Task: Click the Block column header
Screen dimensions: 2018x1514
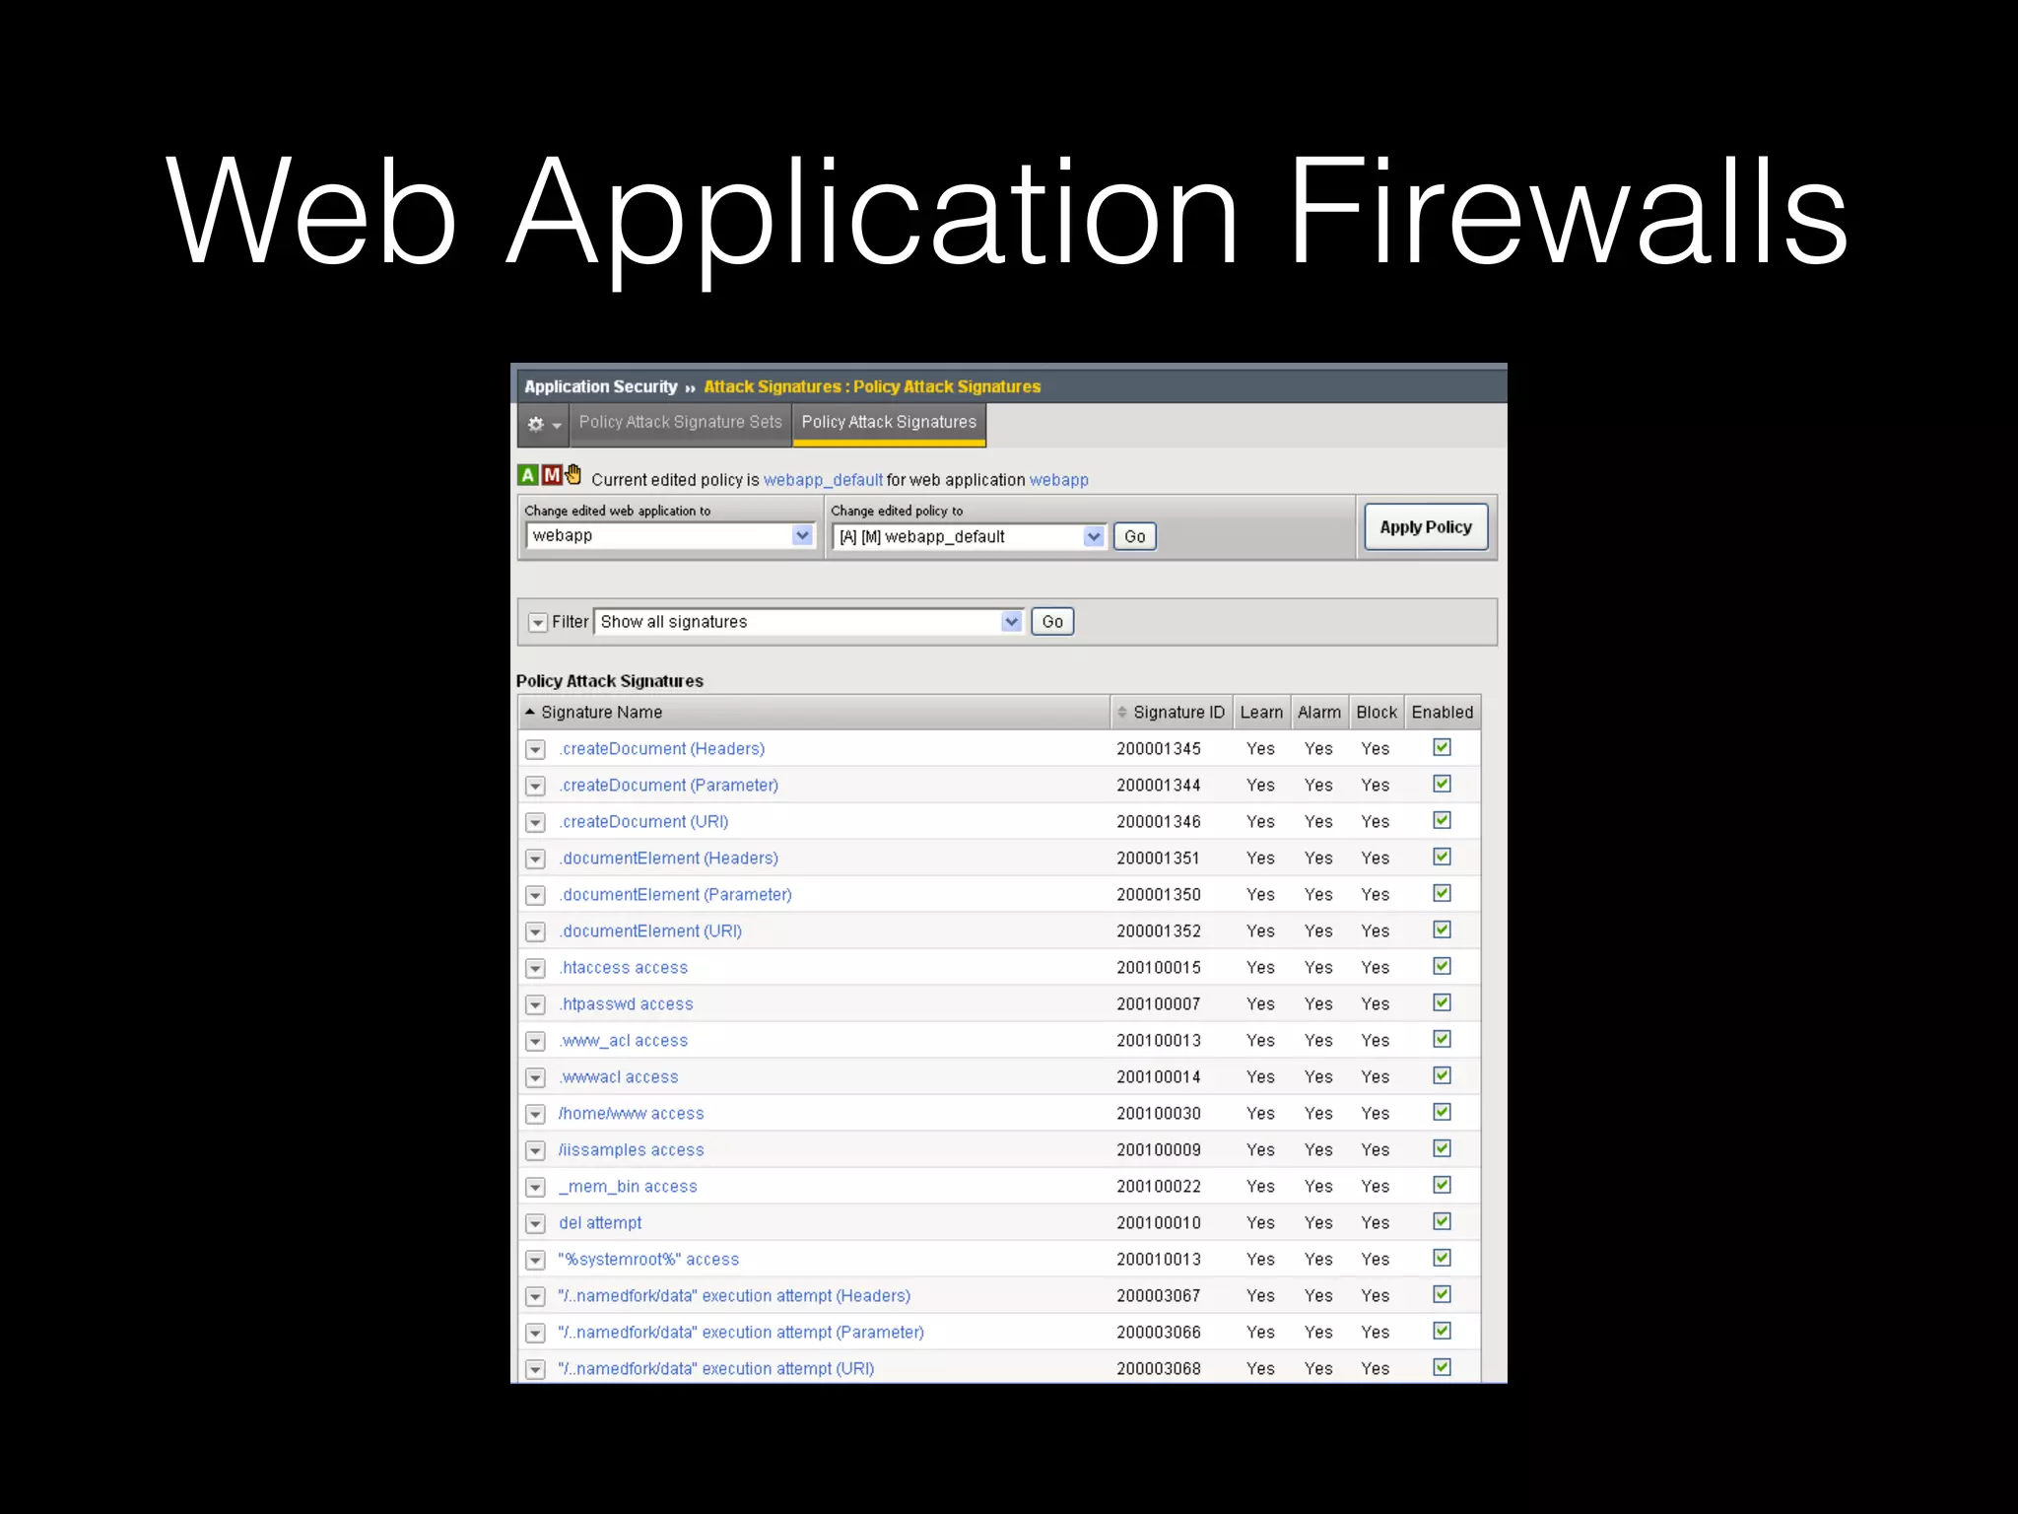Action: tap(1377, 712)
